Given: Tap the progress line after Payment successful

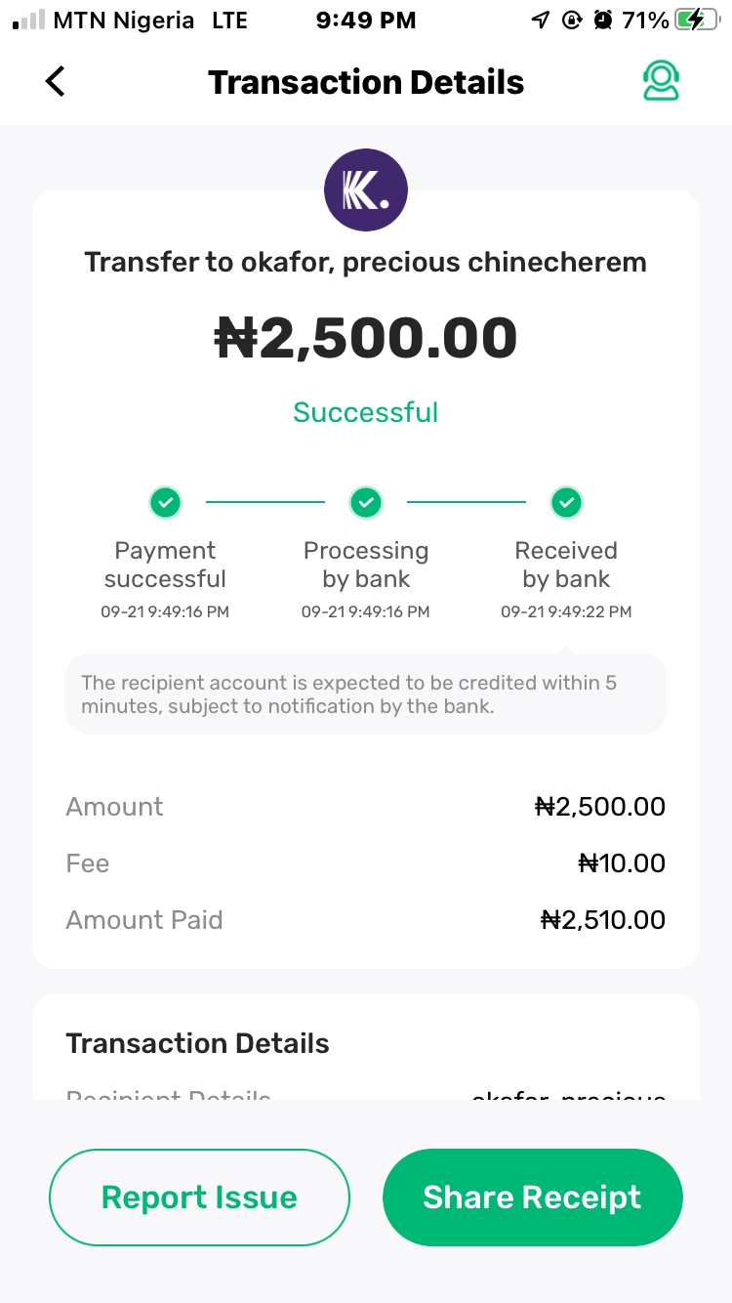Looking at the screenshot, I should (264, 503).
